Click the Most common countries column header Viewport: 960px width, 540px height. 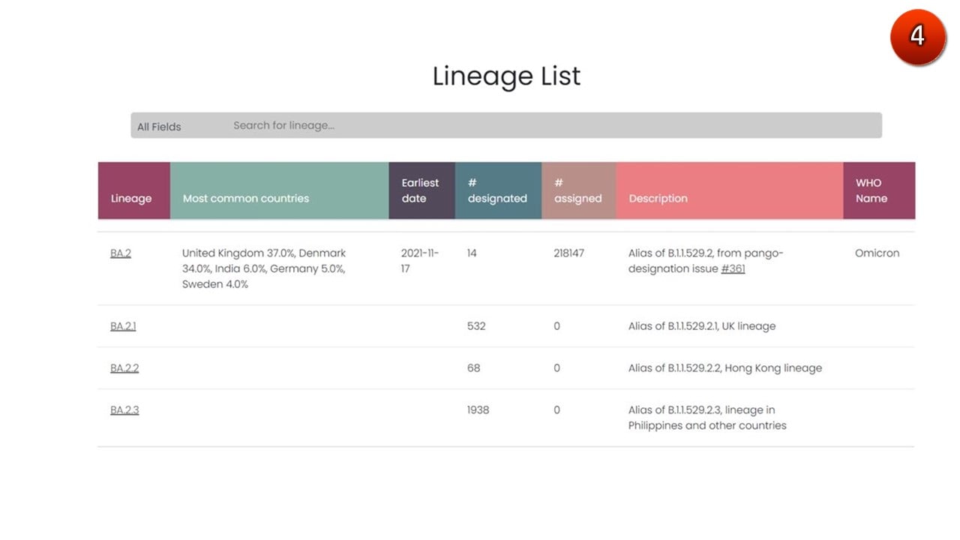280,190
